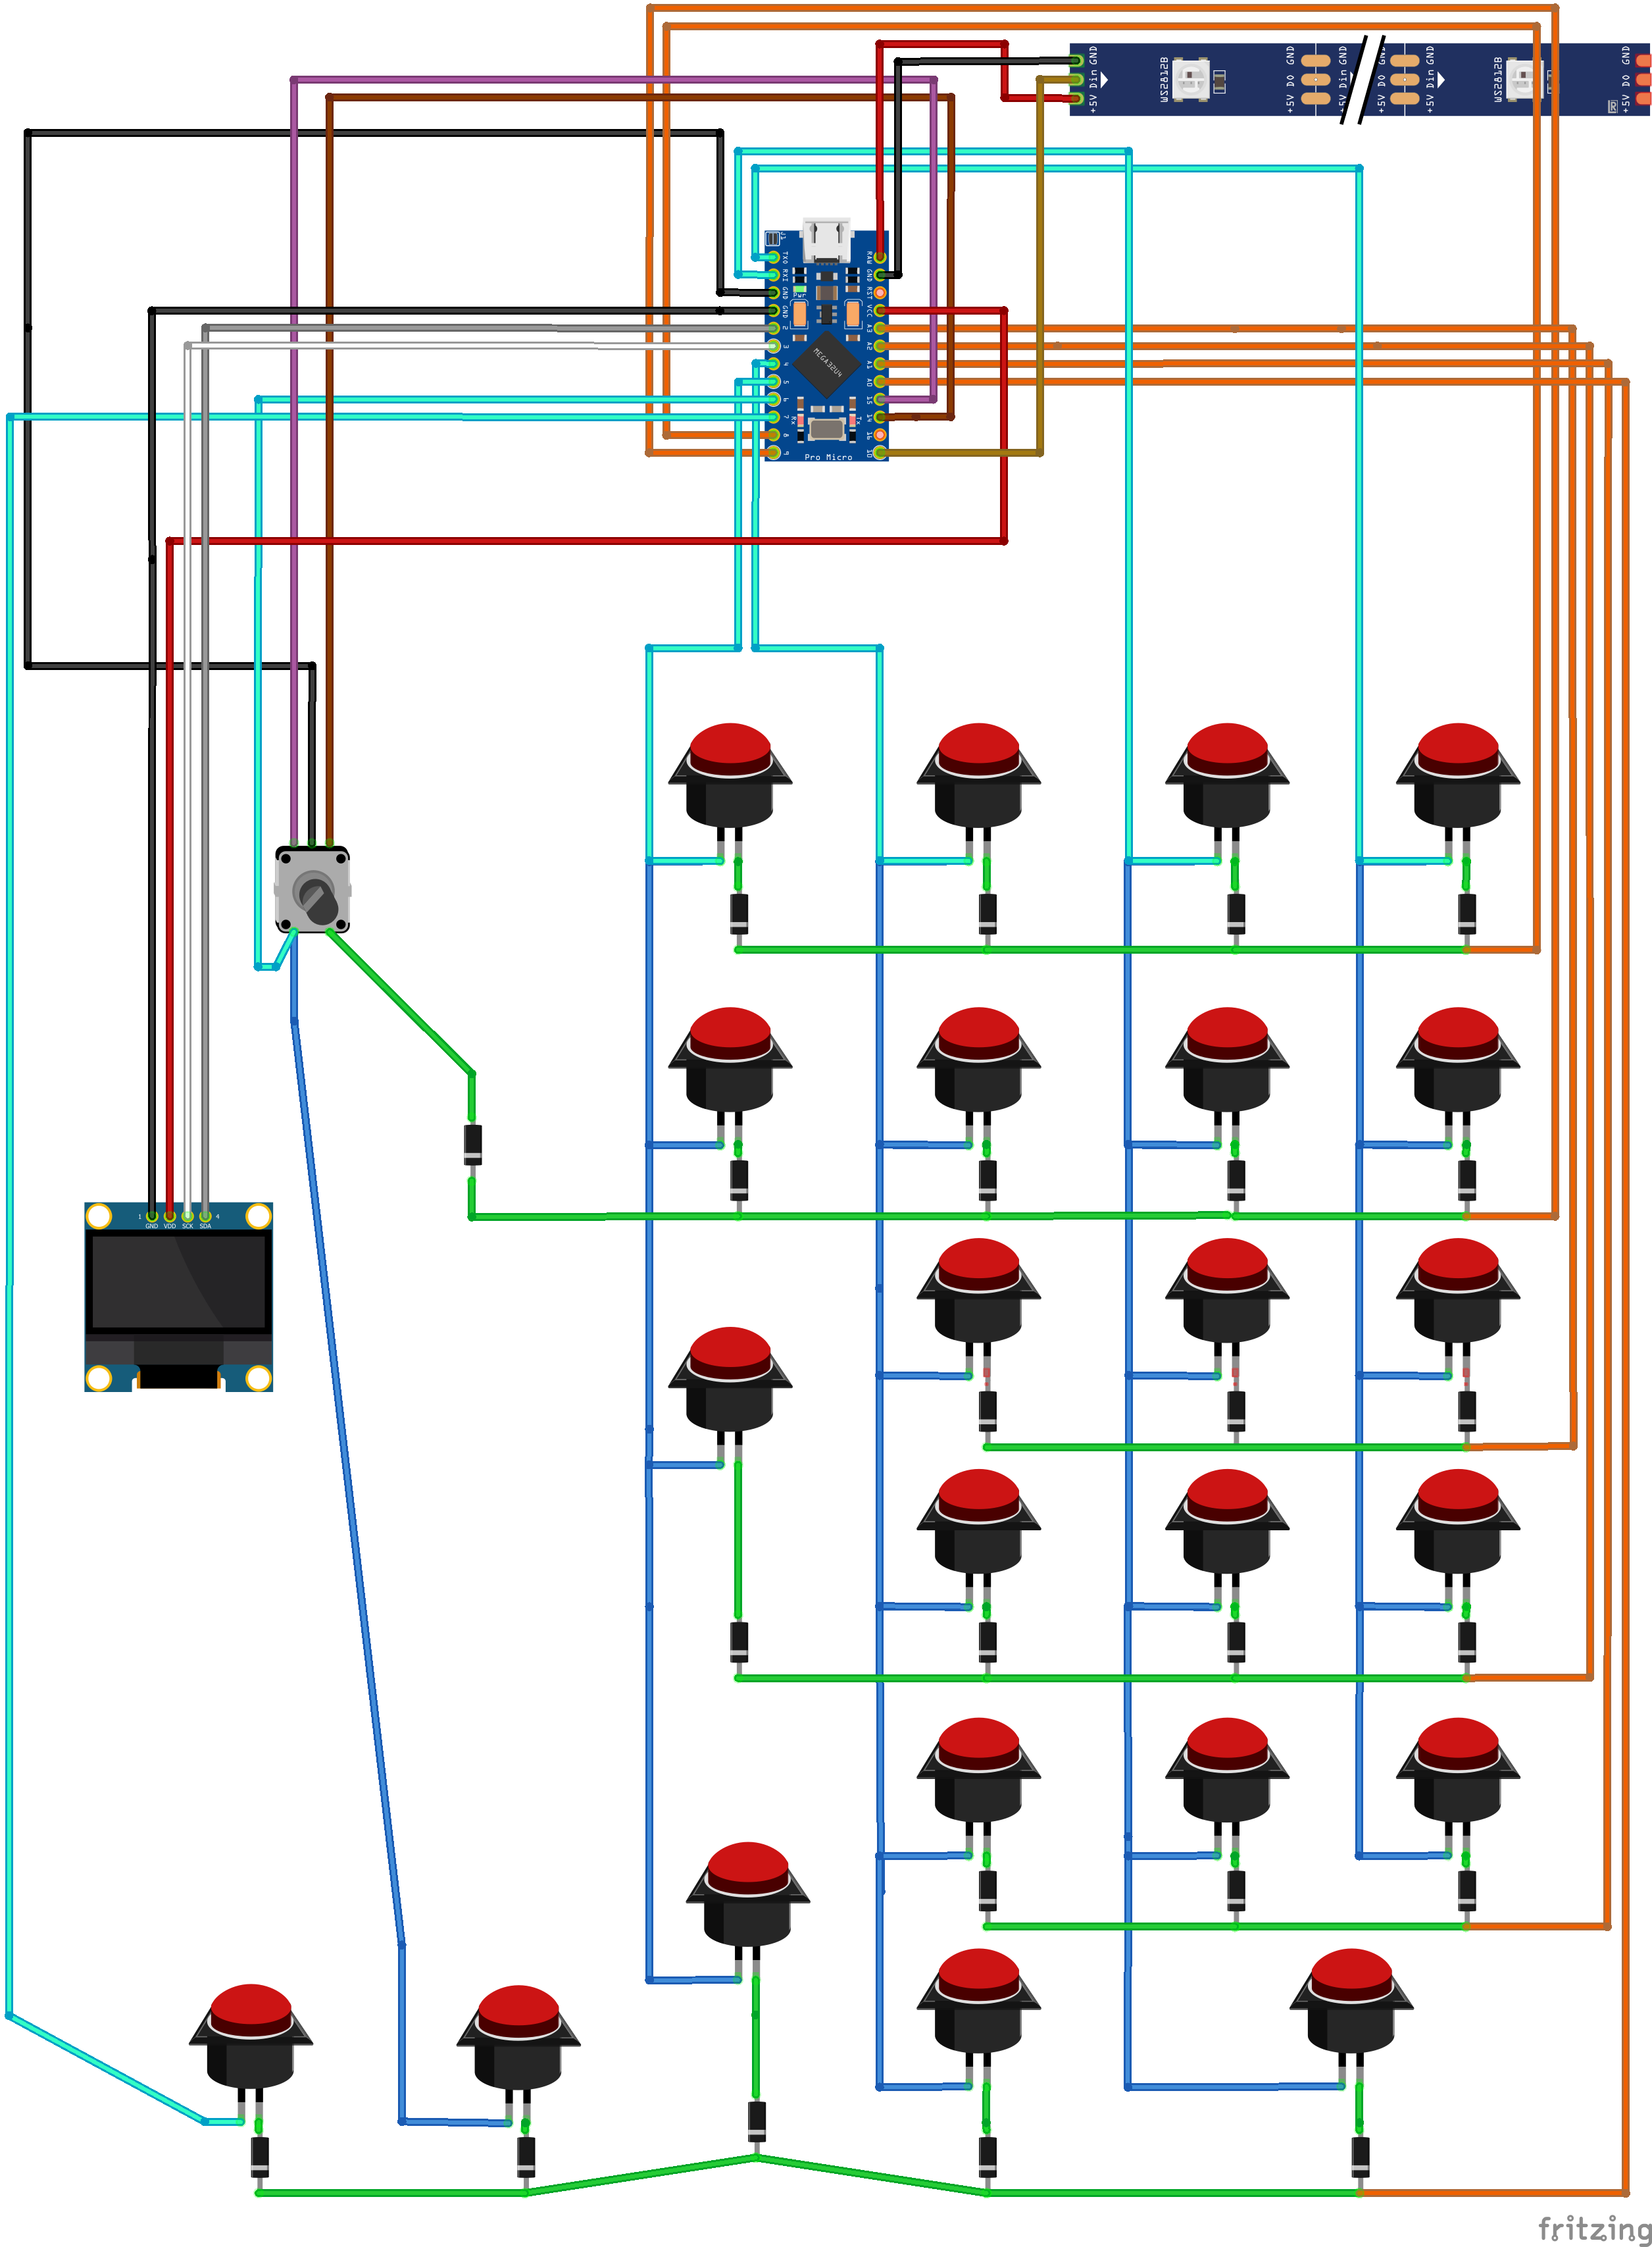Viewport: 1652px width, 2247px height.
Task: Click the OLED GND pin
Action: tap(152, 1216)
